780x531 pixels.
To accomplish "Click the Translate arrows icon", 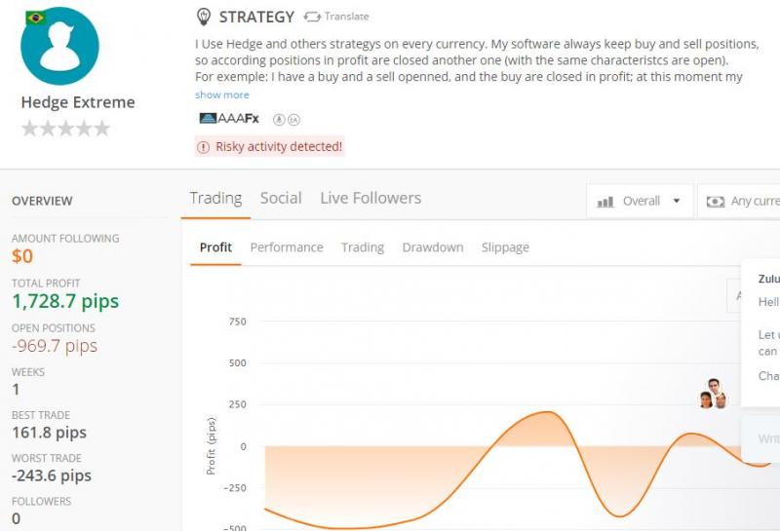I will pos(312,17).
